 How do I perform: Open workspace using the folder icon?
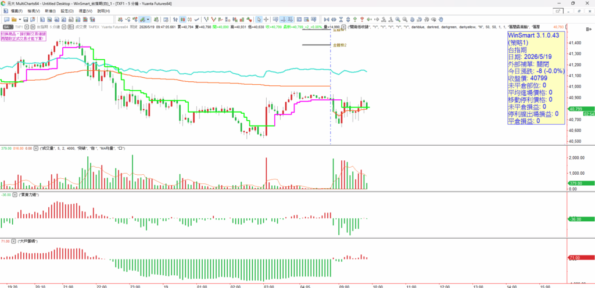pyautogui.click(x=14, y=19)
